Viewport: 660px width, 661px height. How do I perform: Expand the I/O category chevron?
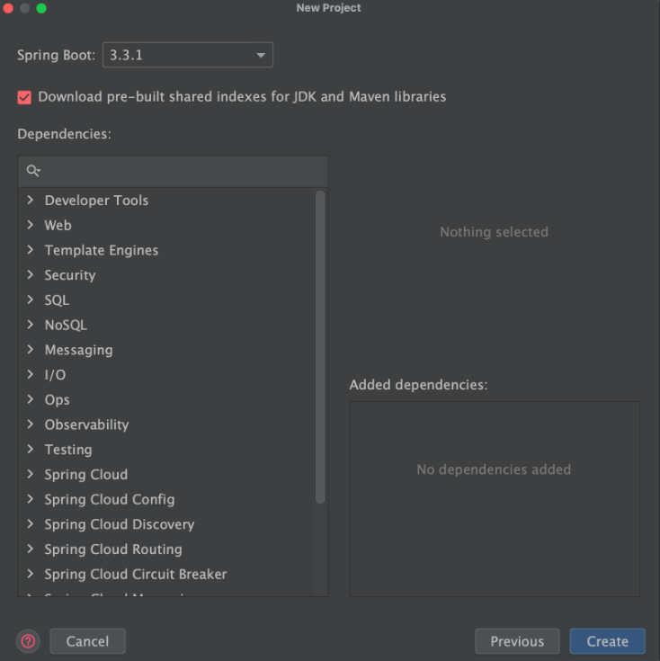point(31,374)
